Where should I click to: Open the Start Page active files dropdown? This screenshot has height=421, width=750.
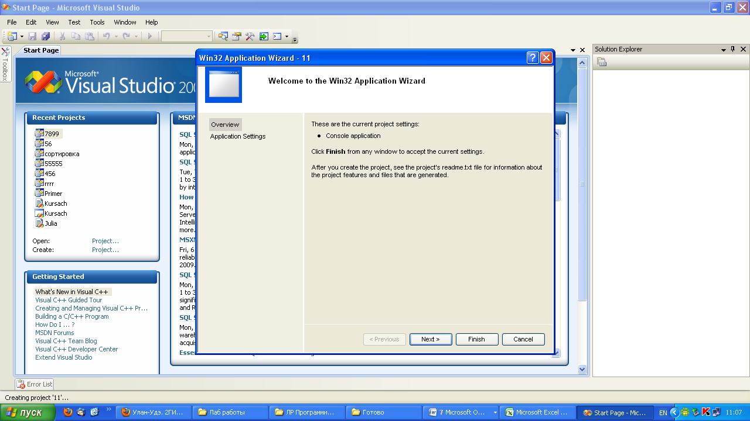click(x=574, y=50)
